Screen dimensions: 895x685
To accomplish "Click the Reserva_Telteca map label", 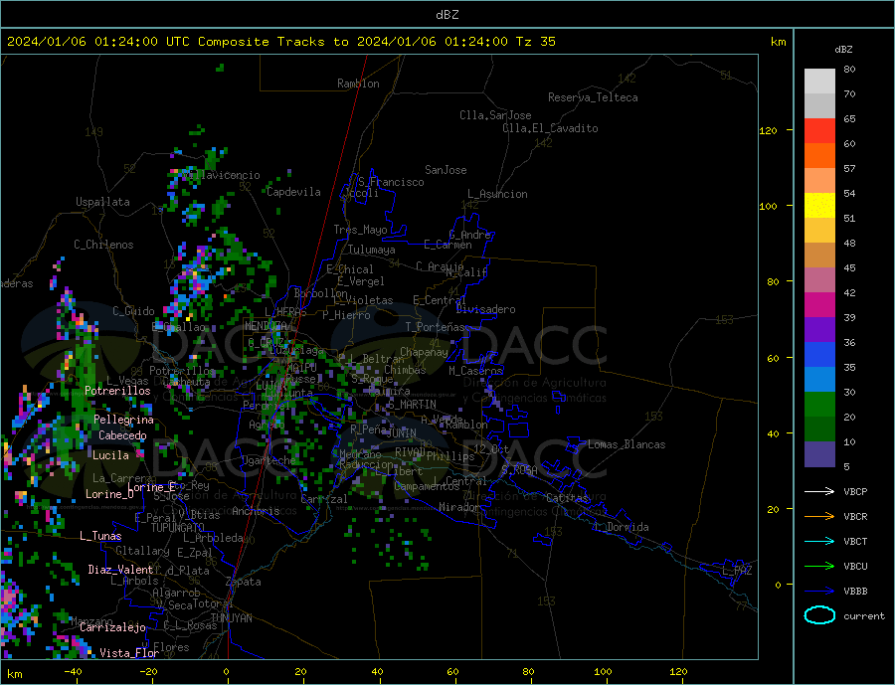I will (x=593, y=97).
